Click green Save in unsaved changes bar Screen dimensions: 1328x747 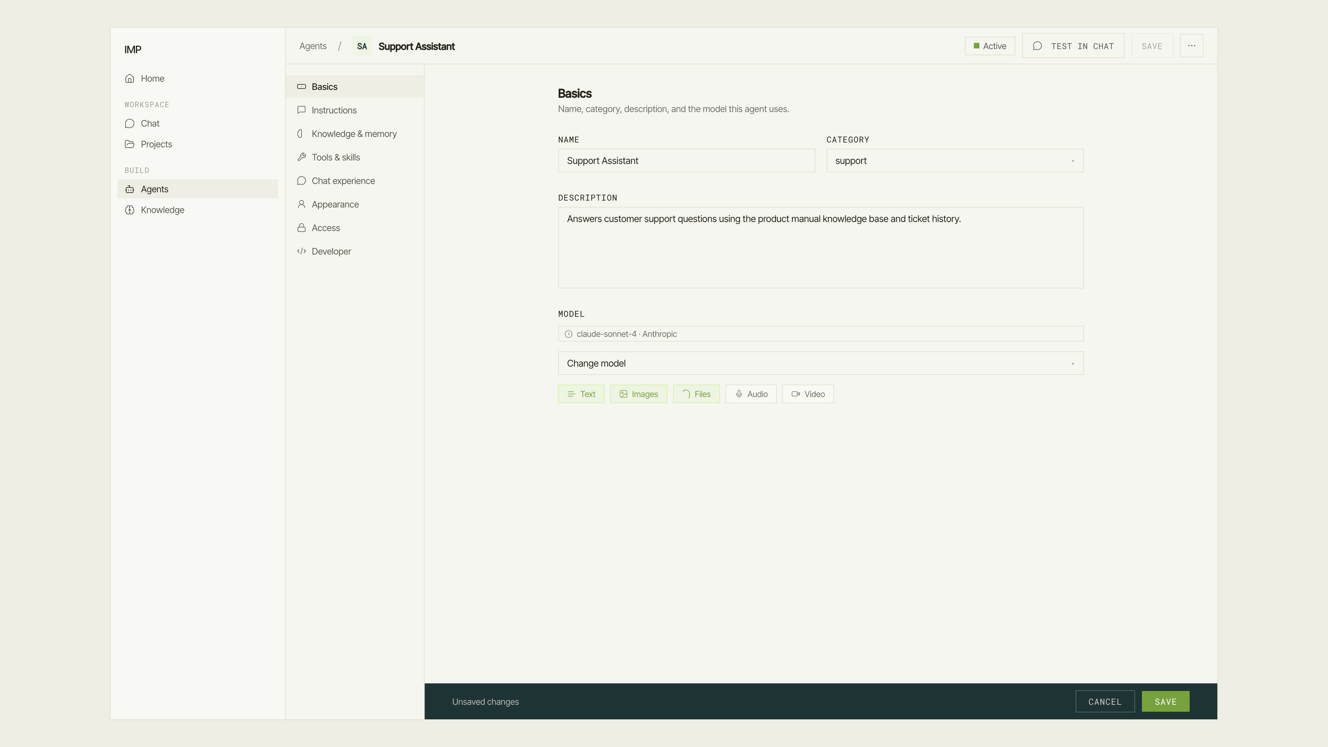coord(1165,702)
